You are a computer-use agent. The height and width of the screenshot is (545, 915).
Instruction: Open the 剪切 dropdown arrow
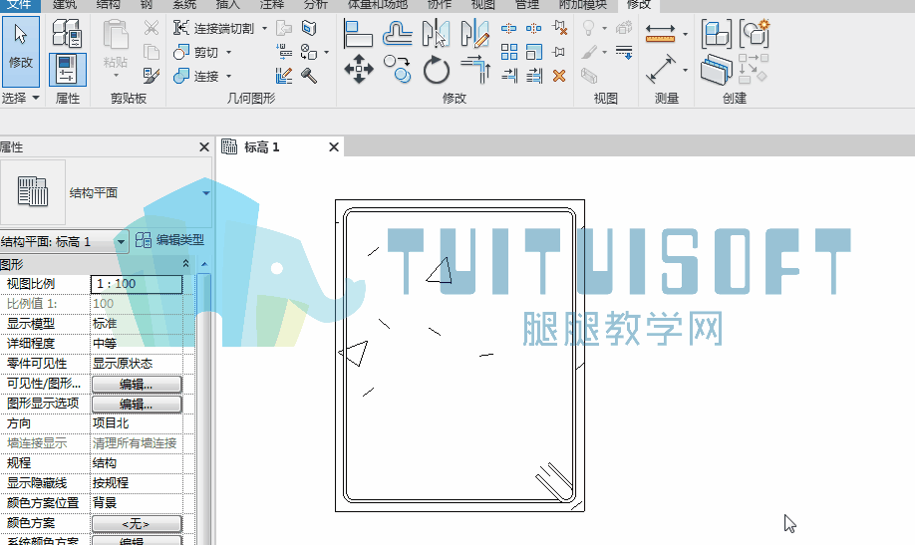[229, 53]
